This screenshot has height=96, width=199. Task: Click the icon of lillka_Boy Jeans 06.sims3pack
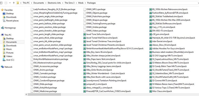[85, 52]
